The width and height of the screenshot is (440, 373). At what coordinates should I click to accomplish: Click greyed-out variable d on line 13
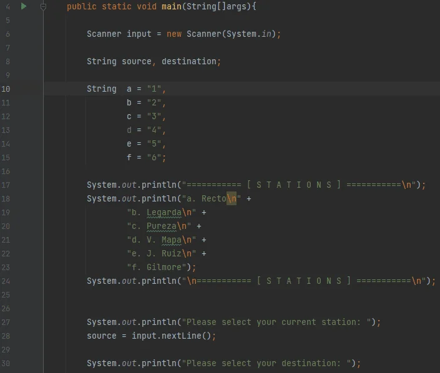click(x=129, y=130)
